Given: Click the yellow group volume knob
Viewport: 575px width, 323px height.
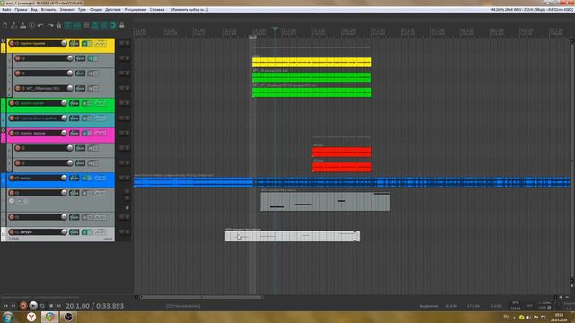Looking at the screenshot, I should [x=64, y=43].
